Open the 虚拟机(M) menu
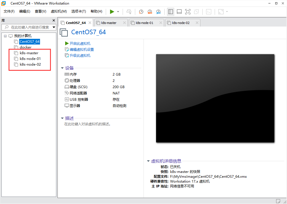The height and width of the screenshot is (204, 287). pyautogui.click(x=59, y=11)
